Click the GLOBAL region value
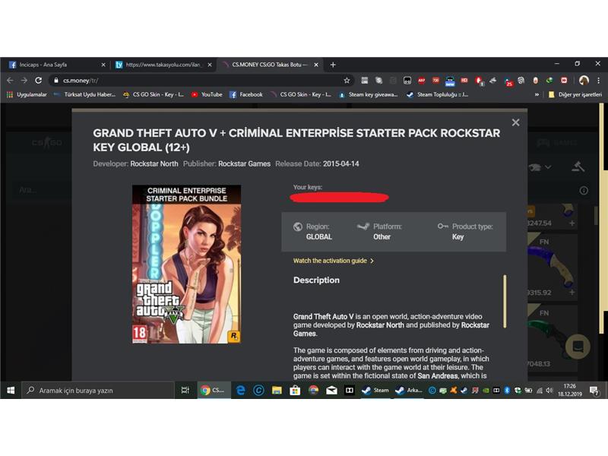This screenshot has width=608, height=456. click(319, 236)
